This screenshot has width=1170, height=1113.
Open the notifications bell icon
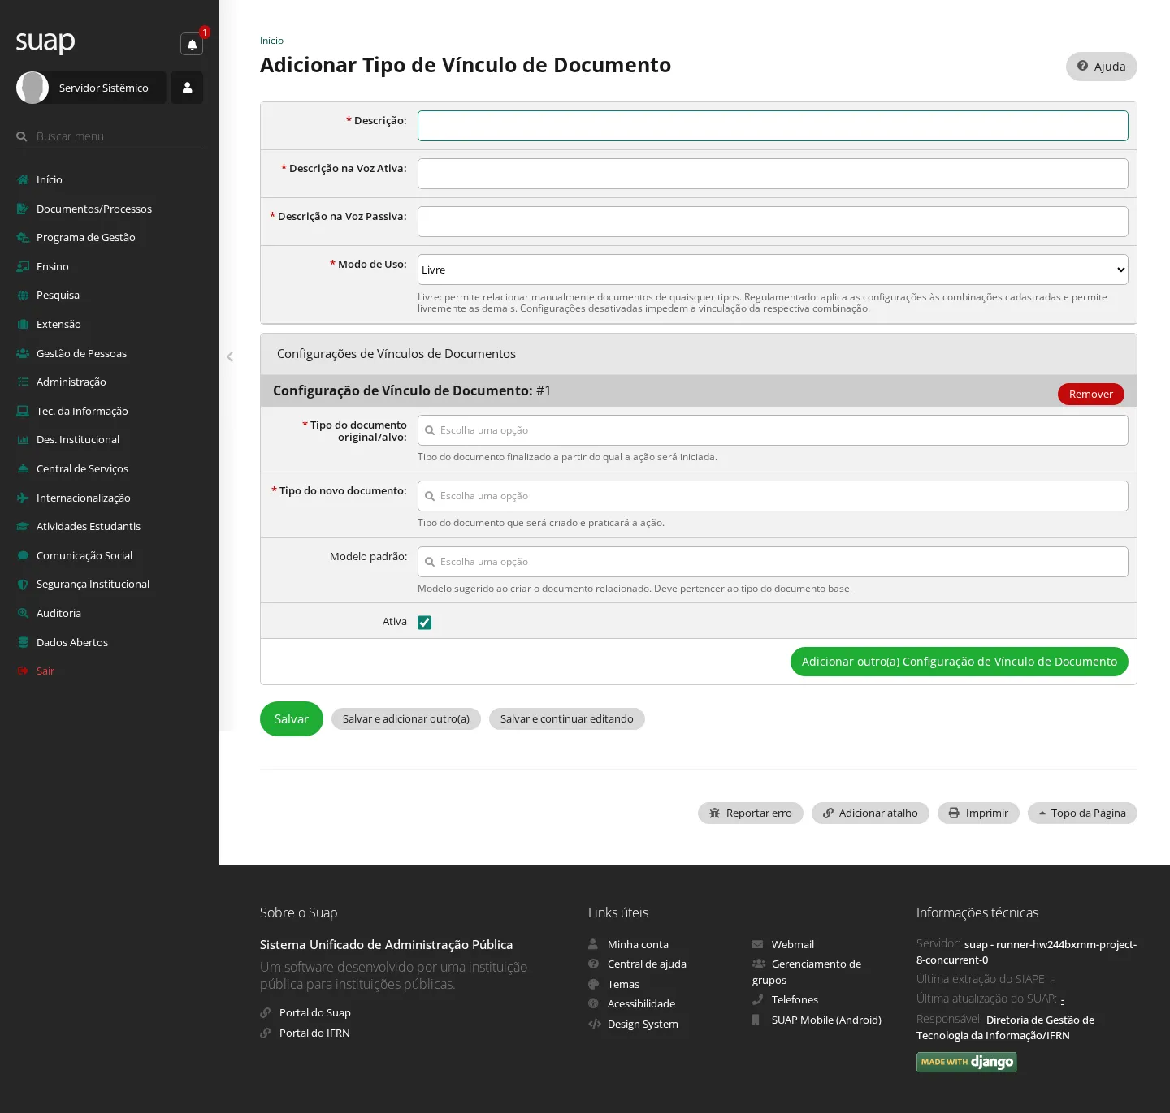click(x=192, y=44)
